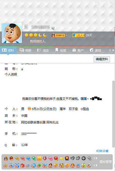
Task: Click the location text 阿拉伯联合酋长国 阿布扎比
Action: 40,122
